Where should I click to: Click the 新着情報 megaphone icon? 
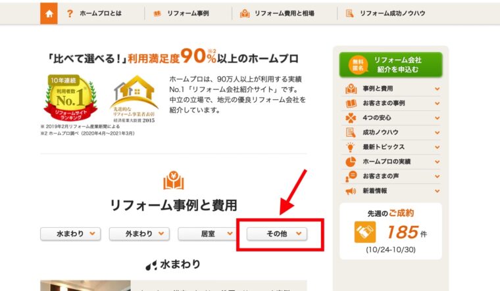(x=351, y=191)
